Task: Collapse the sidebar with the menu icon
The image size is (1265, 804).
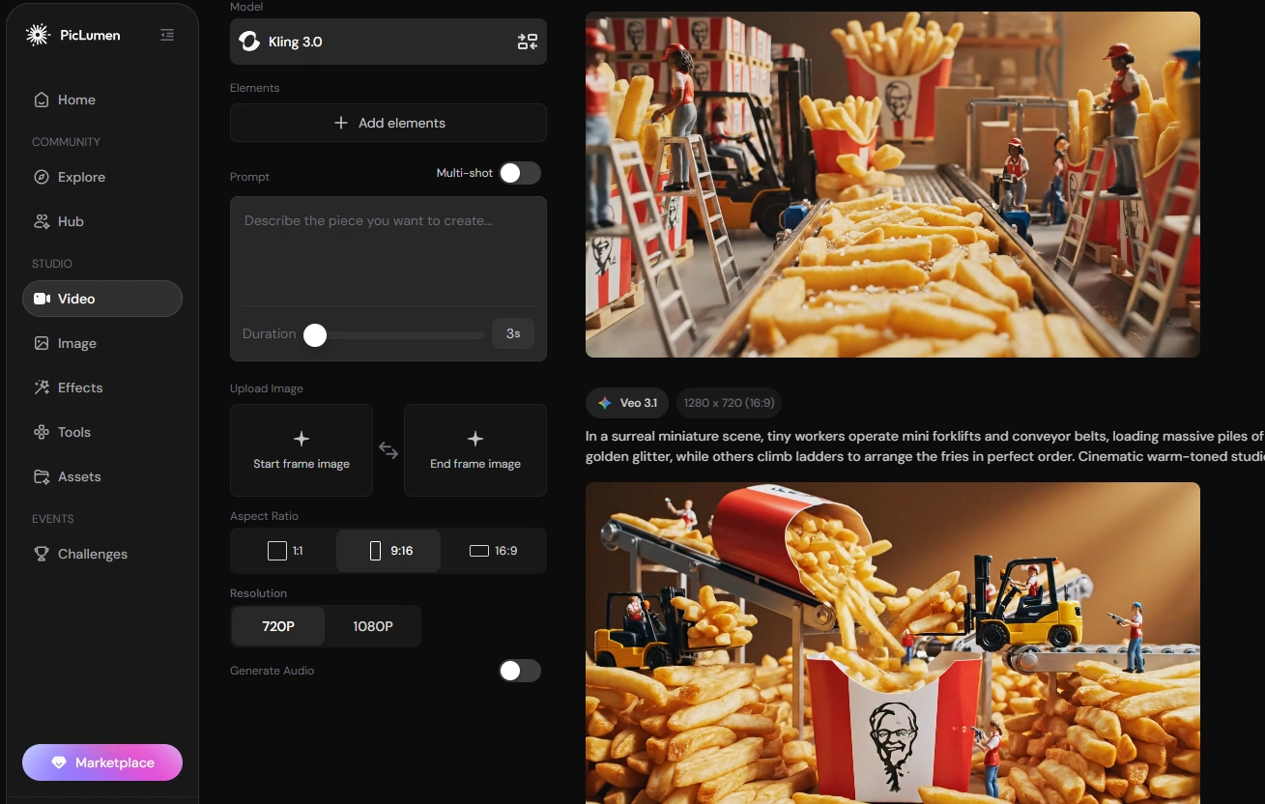Action: [x=167, y=35]
